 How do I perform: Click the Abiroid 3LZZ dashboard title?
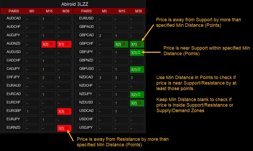pos(73,4)
